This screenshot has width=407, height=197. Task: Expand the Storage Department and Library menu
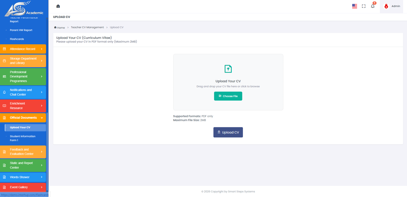[x=23, y=61]
